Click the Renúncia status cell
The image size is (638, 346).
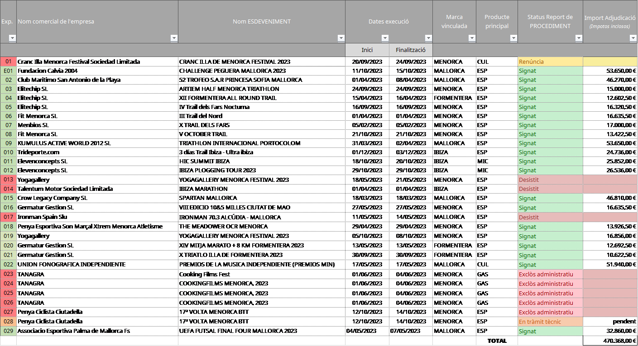coord(550,62)
